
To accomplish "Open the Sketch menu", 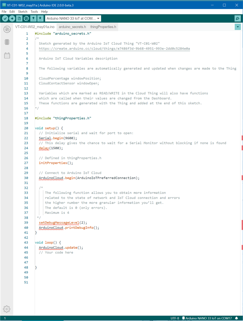I will (x=22, y=12).
